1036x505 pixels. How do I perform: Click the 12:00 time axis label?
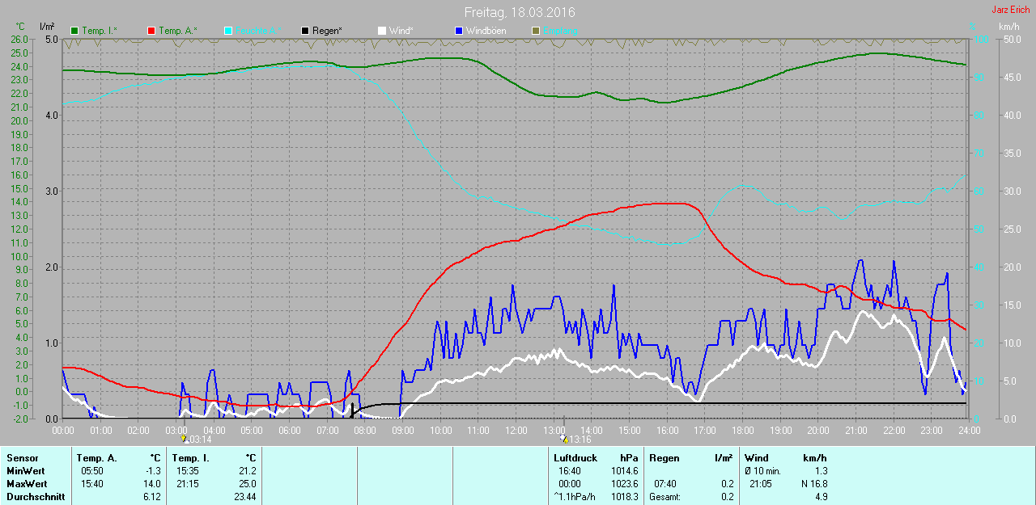516,431
